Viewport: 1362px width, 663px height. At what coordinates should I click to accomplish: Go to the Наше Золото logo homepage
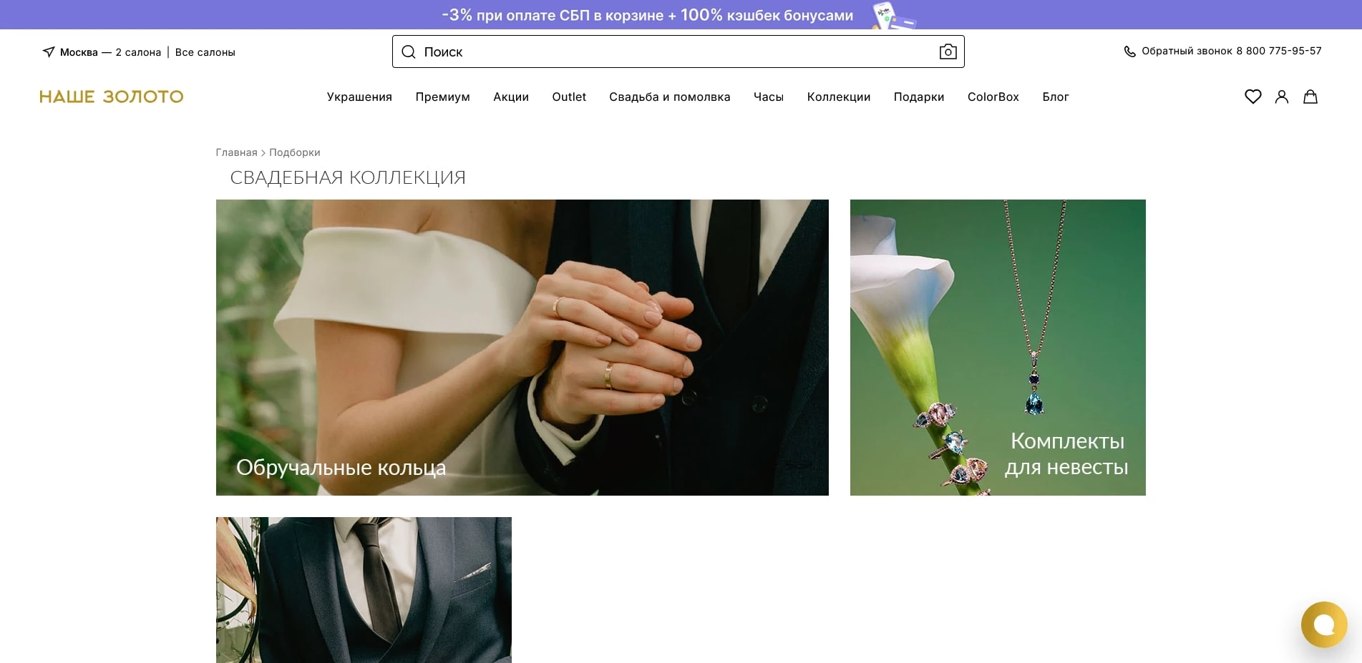pos(111,97)
